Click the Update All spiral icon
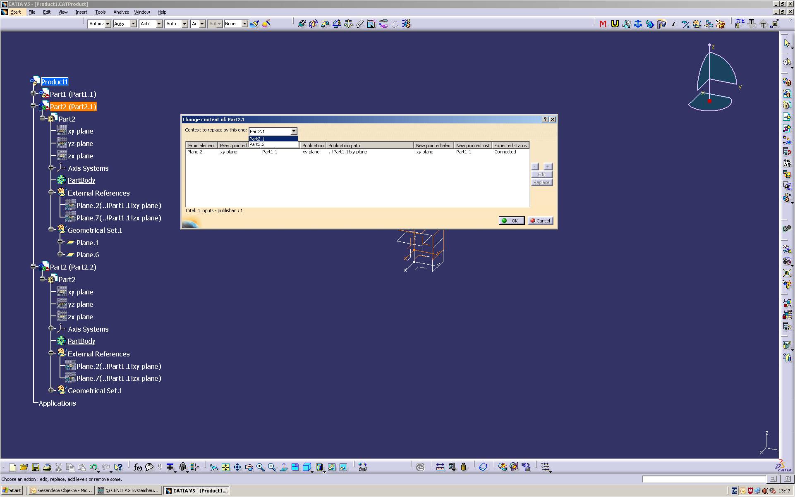Screen dimensions: 795x497 [x=420, y=467]
